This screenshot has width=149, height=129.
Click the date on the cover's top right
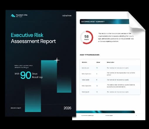67,16
